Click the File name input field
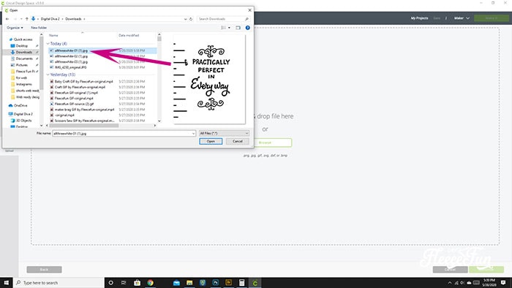Image resolution: width=512 pixels, height=288 pixels. point(124,133)
